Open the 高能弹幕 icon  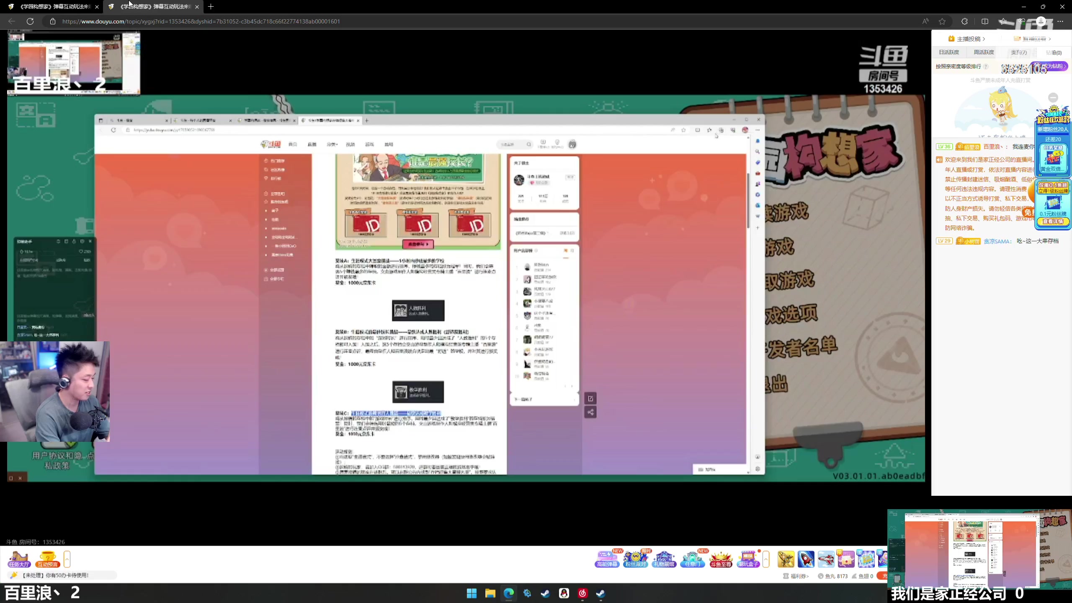(607, 559)
